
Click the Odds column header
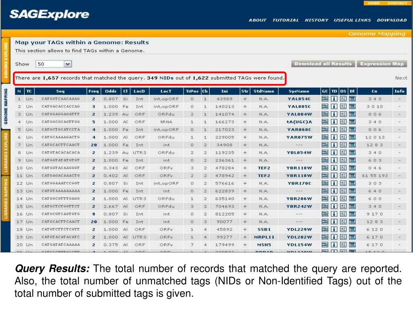[x=111, y=91]
